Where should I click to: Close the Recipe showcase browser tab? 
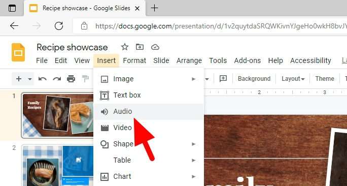tap(137, 9)
